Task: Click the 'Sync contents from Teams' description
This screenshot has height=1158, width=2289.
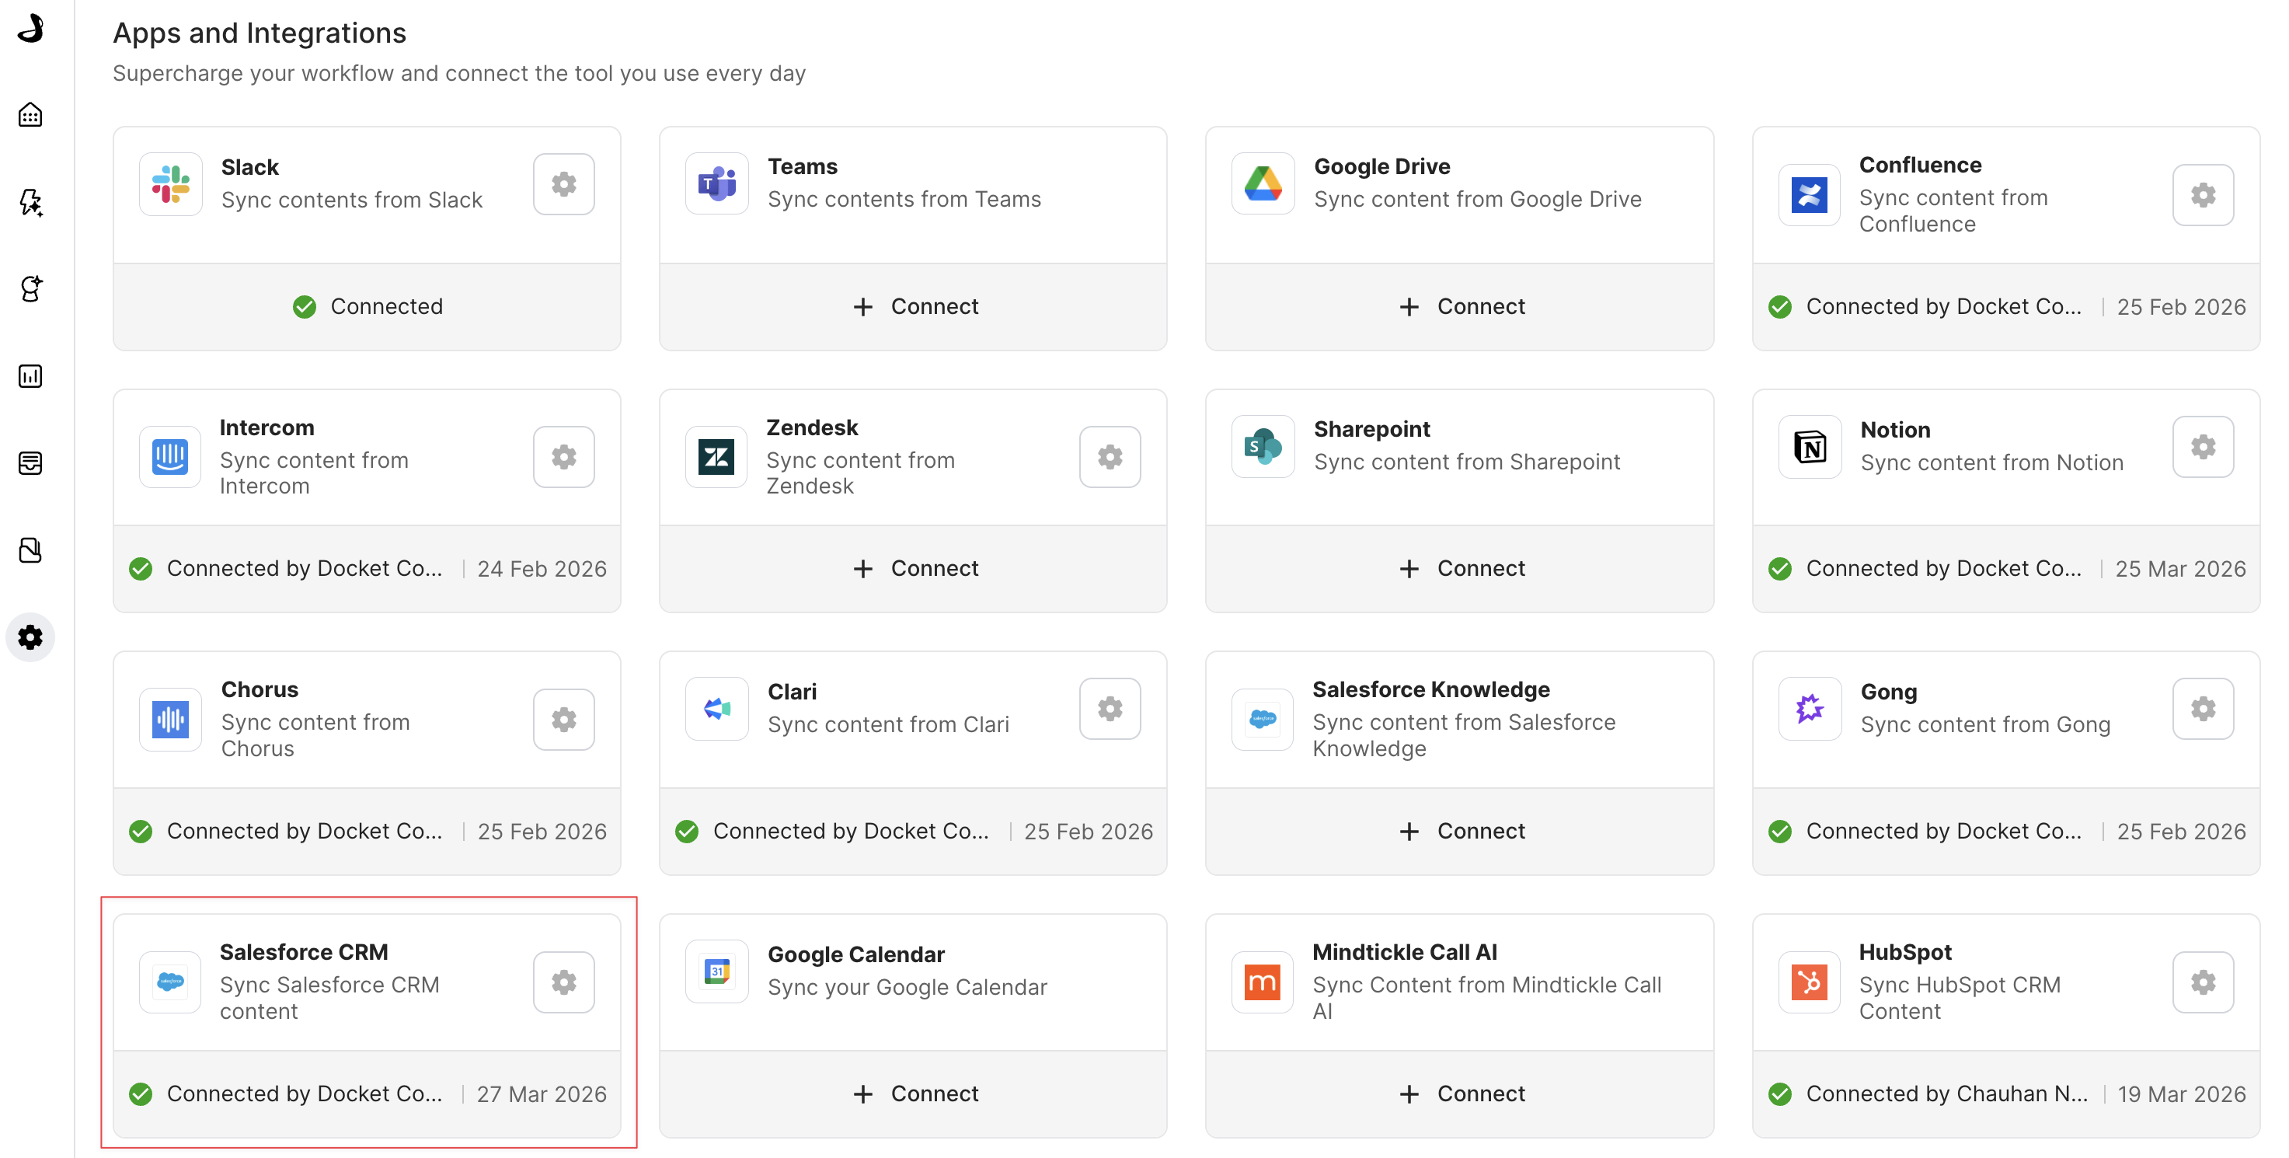Action: point(904,199)
